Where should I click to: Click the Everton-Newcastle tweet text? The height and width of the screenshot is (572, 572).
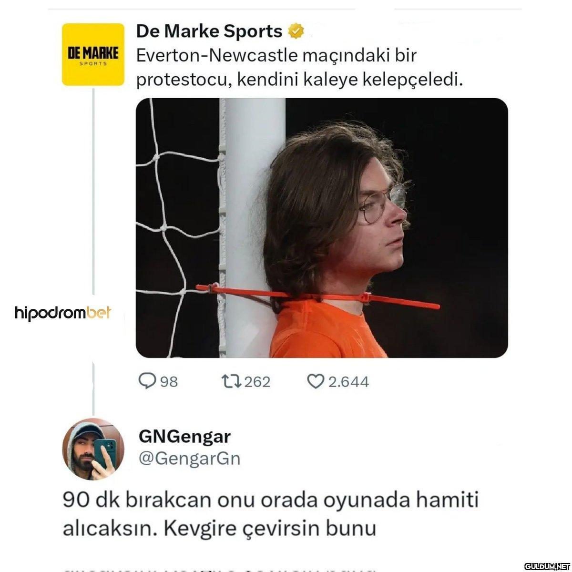(x=299, y=67)
